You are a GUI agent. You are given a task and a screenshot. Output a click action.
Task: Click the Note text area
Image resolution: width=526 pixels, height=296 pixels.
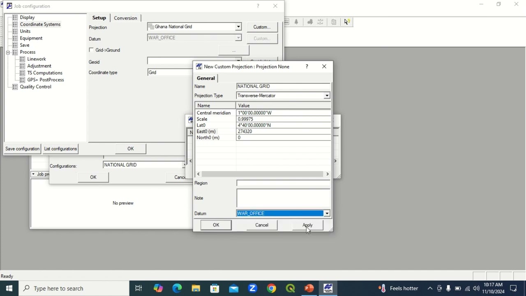click(283, 198)
